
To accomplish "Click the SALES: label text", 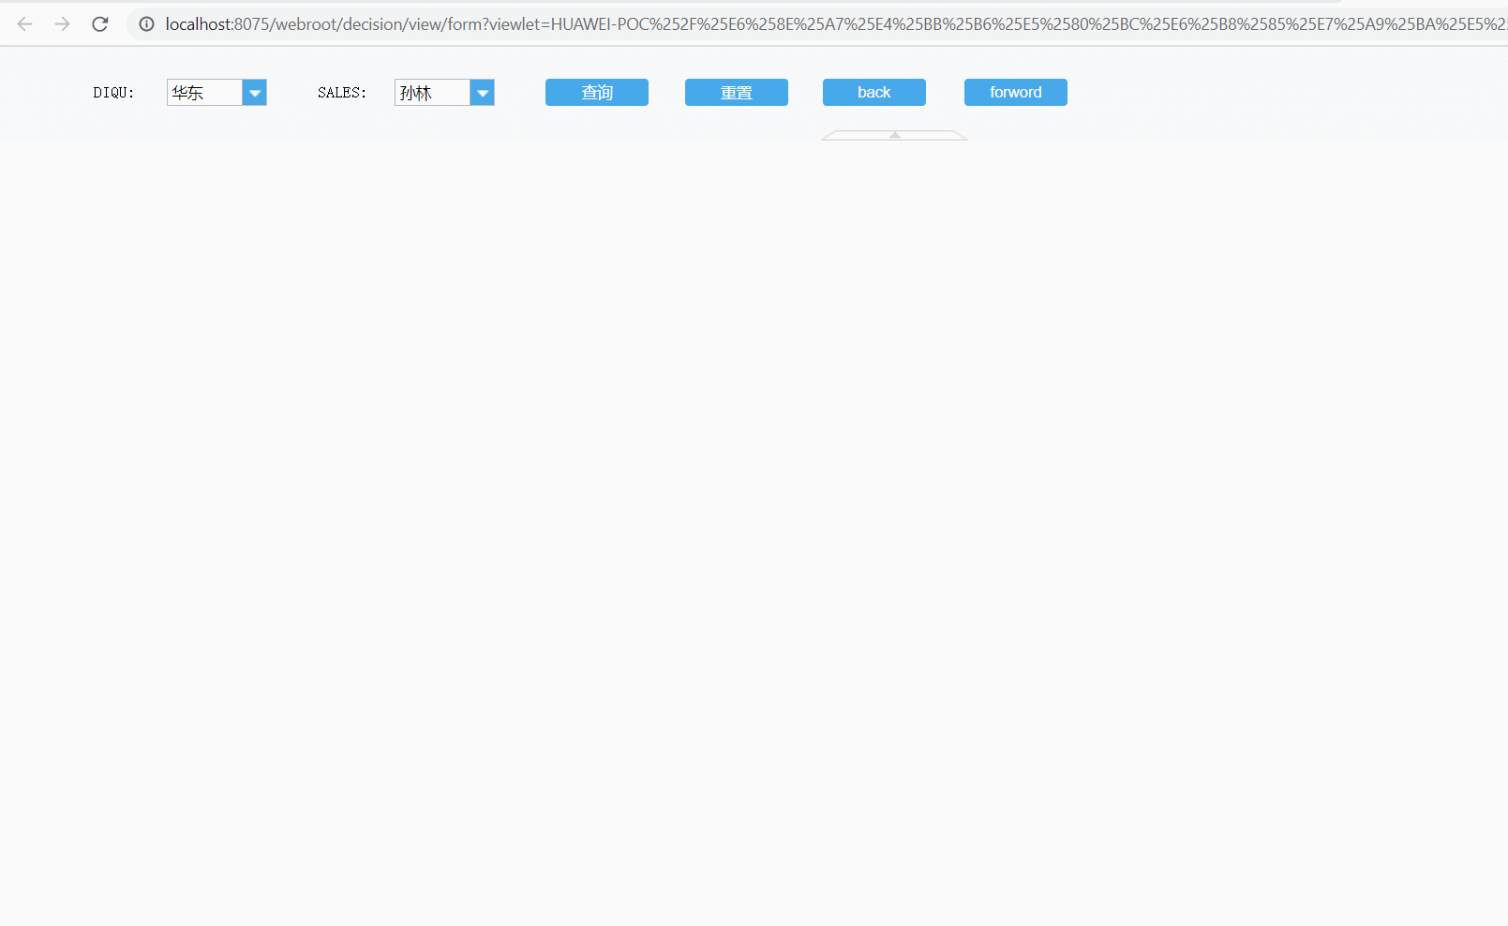I will 342,93.
